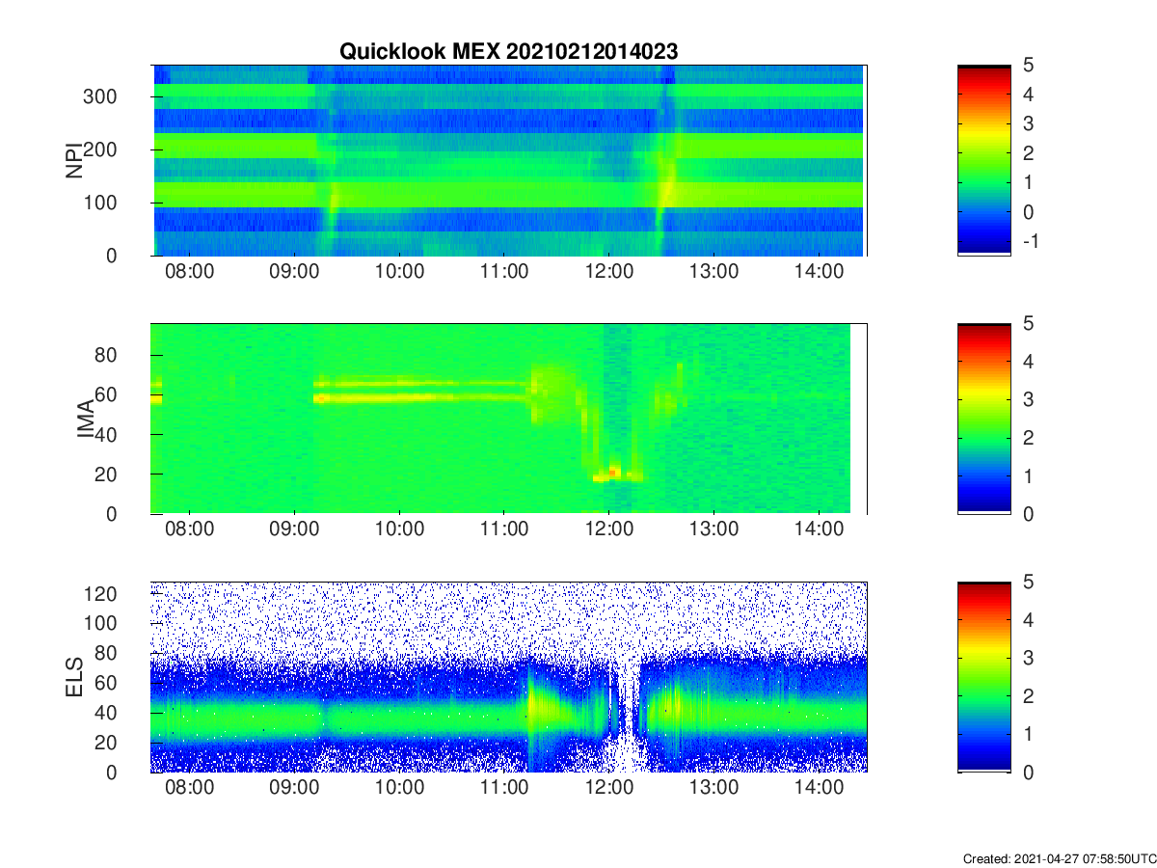Click inside the ELS spectrogram plot
This screenshot has height=868, width=1157.
click(x=508, y=677)
